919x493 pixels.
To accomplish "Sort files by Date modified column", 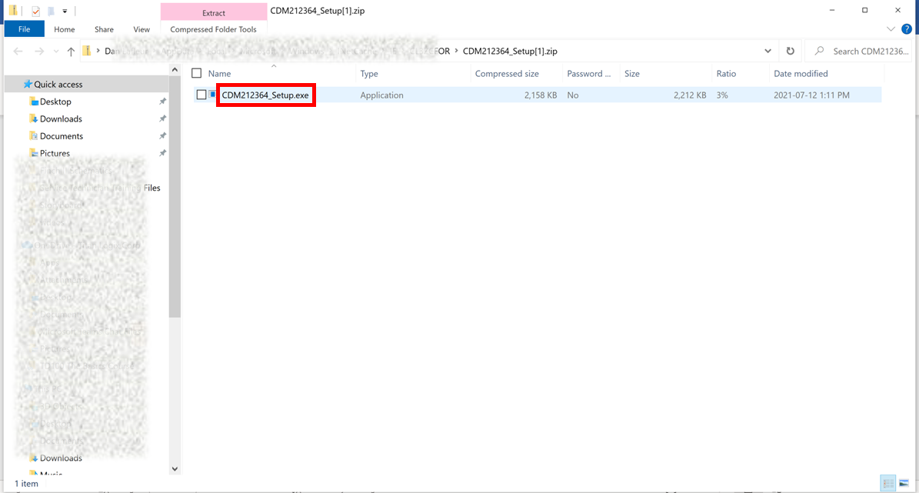I will click(801, 74).
